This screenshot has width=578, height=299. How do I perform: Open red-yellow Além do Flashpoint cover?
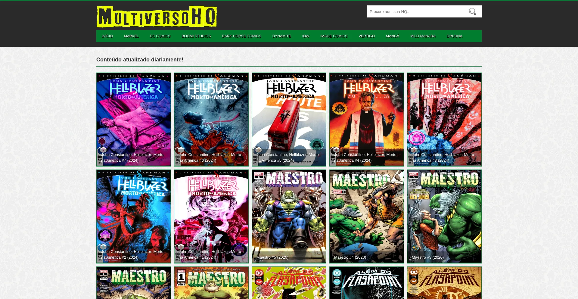pyautogui.click(x=289, y=283)
